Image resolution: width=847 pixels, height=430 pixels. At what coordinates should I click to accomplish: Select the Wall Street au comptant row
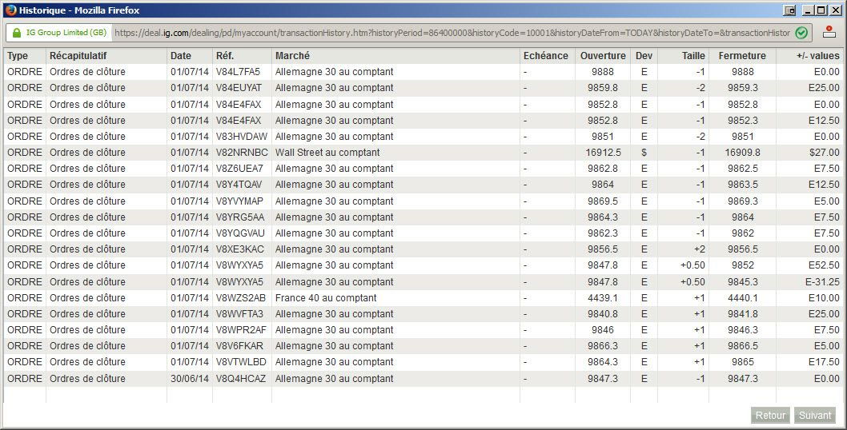pyautogui.click(x=423, y=153)
